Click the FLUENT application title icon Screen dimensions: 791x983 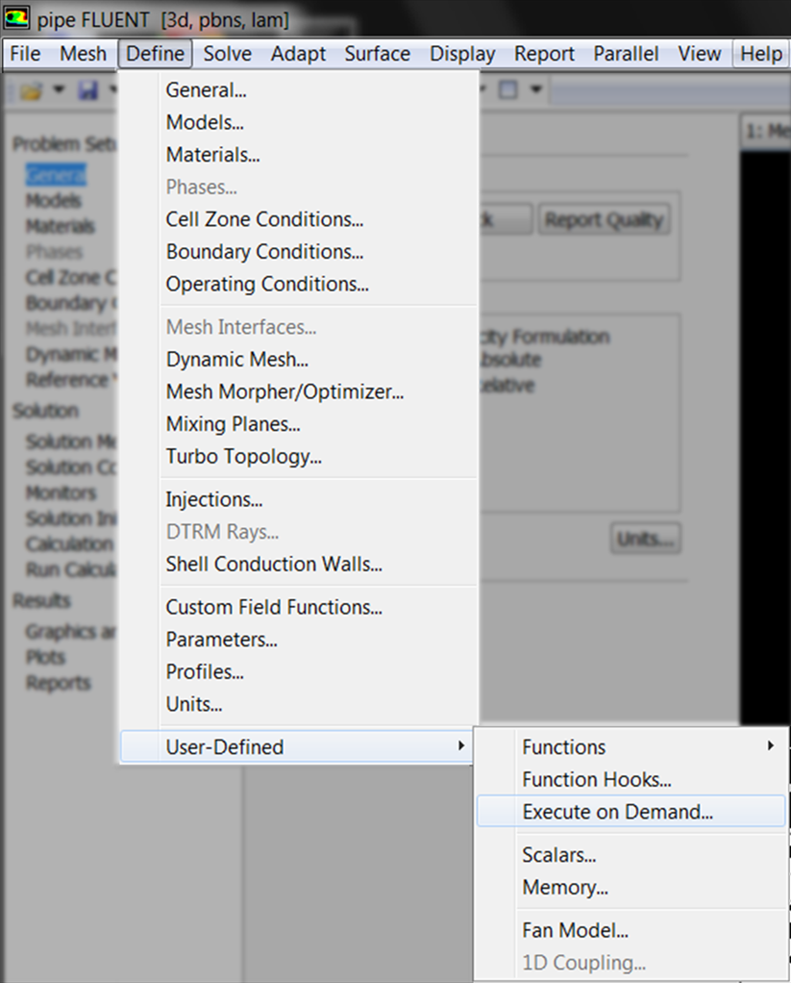coord(16,17)
